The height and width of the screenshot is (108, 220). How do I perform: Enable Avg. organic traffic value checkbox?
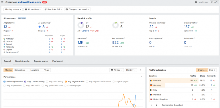(x=87, y=81)
